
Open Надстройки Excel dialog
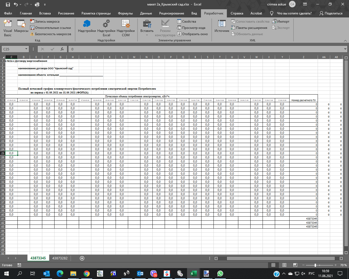coord(106,28)
